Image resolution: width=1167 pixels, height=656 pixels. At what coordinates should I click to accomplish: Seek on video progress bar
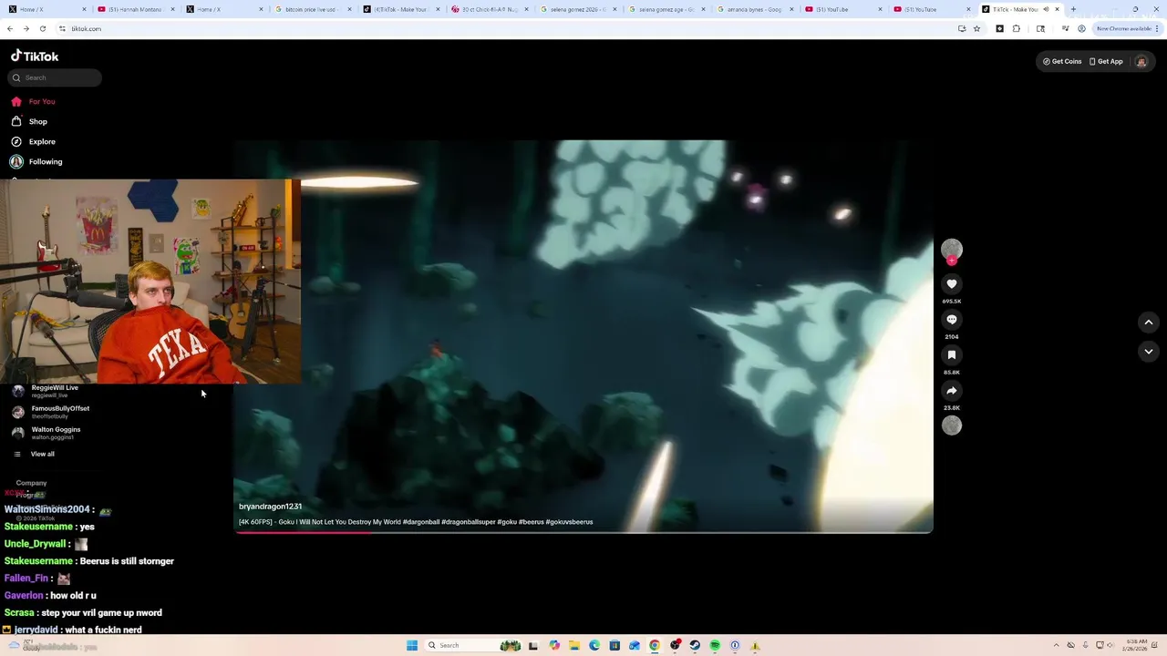(x=583, y=532)
